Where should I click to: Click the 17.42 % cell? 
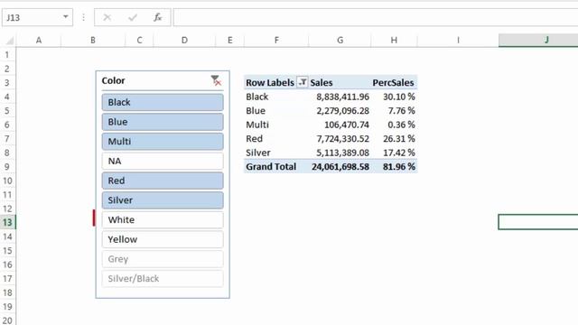(394, 153)
